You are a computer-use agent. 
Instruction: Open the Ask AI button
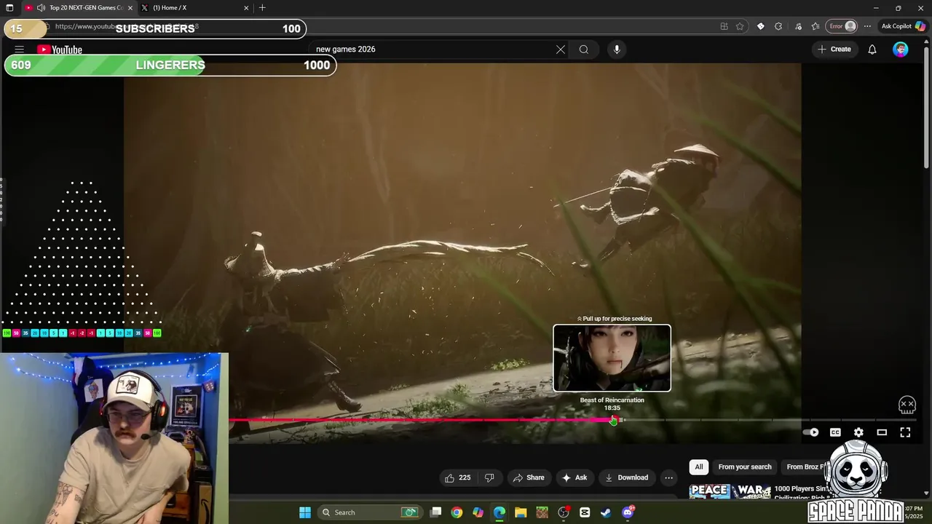574,477
